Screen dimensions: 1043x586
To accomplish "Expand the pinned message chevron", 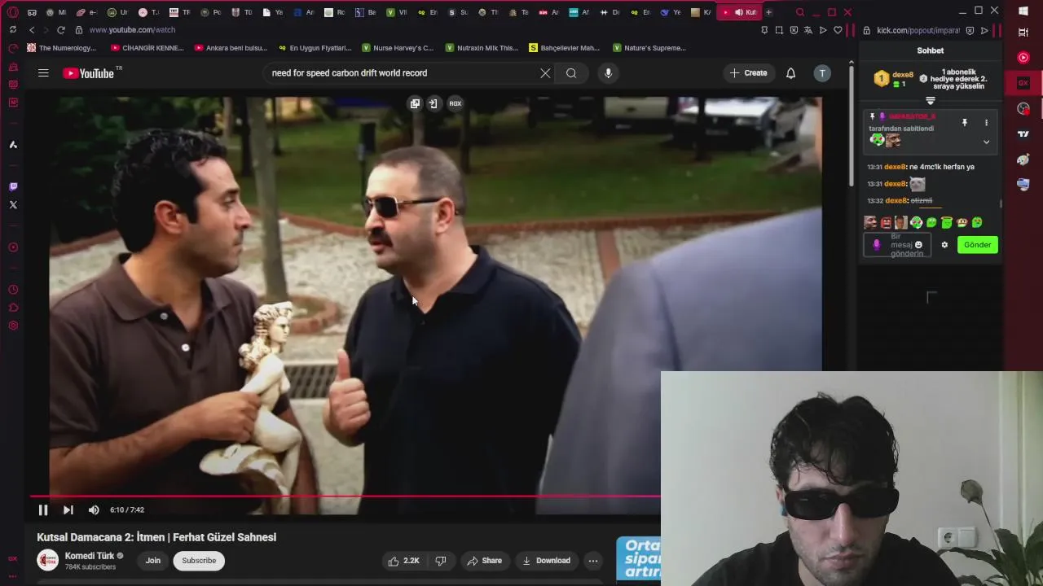I will (x=986, y=142).
